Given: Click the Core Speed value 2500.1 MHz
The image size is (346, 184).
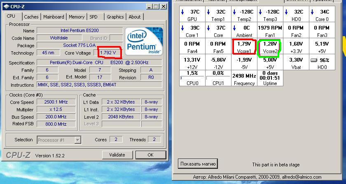Looking at the screenshot, I should [56, 102].
